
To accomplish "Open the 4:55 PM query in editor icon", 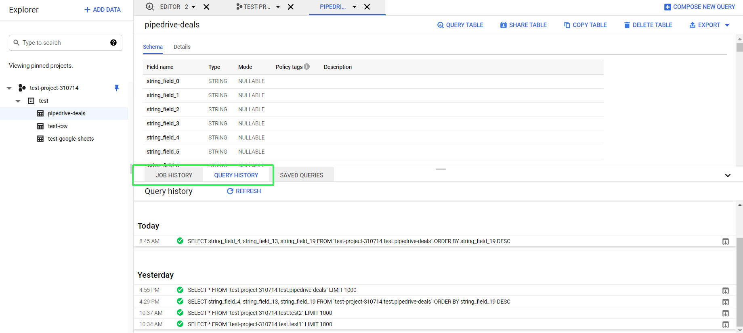I will (x=726, y=291).
